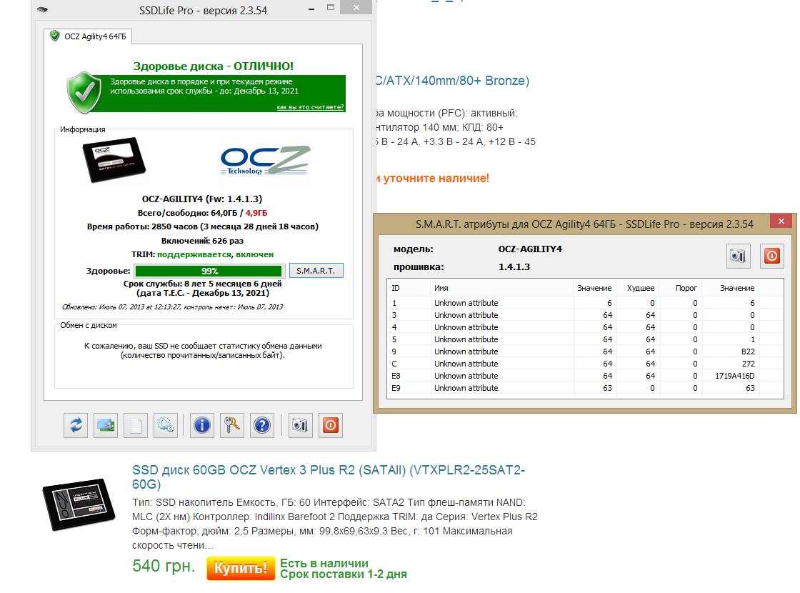The width and height of the screenshot is (800, 593).
Task: Click the 540 грн. price
Action: pyautogui.click(x=164, y=566)
